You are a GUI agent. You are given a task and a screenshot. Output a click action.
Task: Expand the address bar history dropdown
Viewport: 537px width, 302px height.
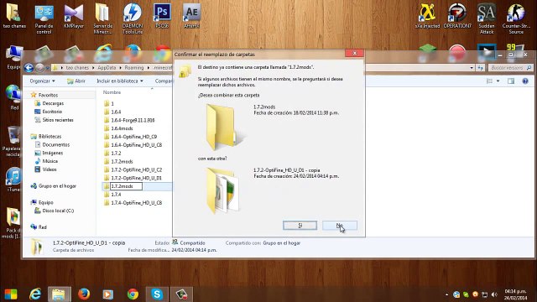coord(472,68)
